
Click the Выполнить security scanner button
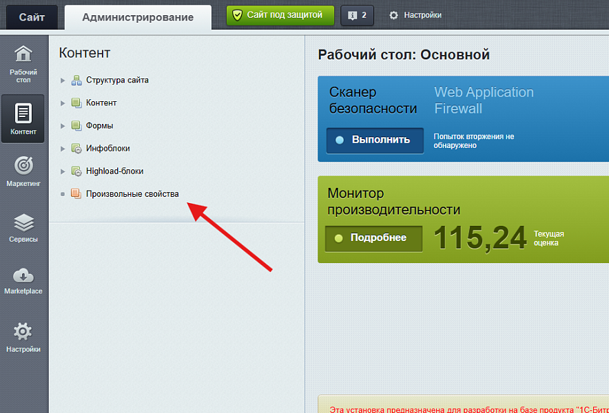click(375, 140)
